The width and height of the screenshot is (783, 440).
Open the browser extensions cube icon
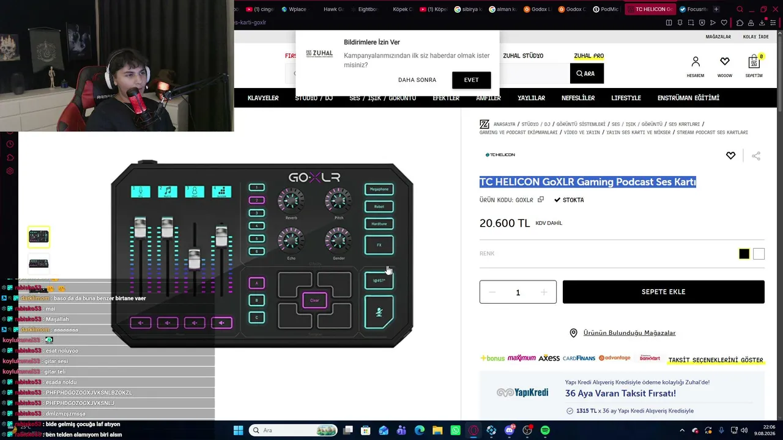740,23
